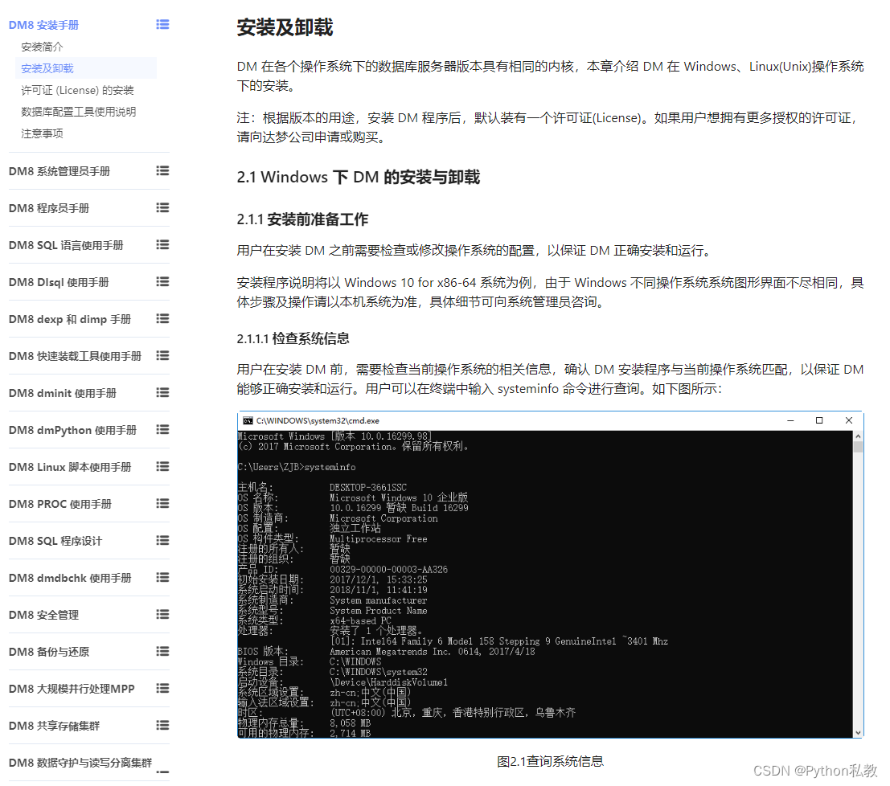Click list icon beside DM8 共享存储集群
This screenshot has width=890, height=786.
click(163, 725)
